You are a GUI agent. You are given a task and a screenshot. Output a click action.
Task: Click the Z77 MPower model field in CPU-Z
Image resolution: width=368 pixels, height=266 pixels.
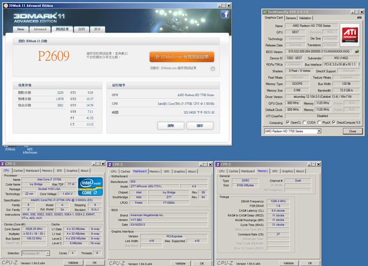point(155,186)
